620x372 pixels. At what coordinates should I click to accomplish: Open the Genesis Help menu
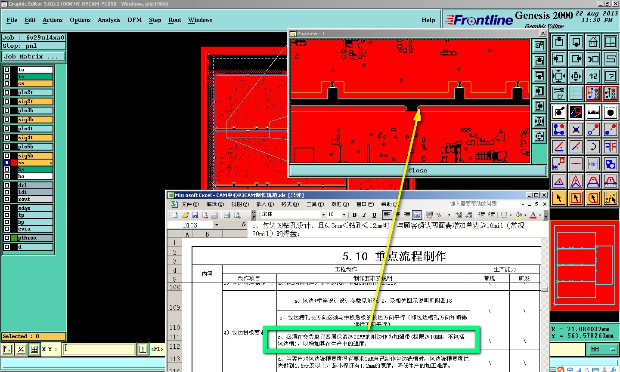(x=428, y=20)
